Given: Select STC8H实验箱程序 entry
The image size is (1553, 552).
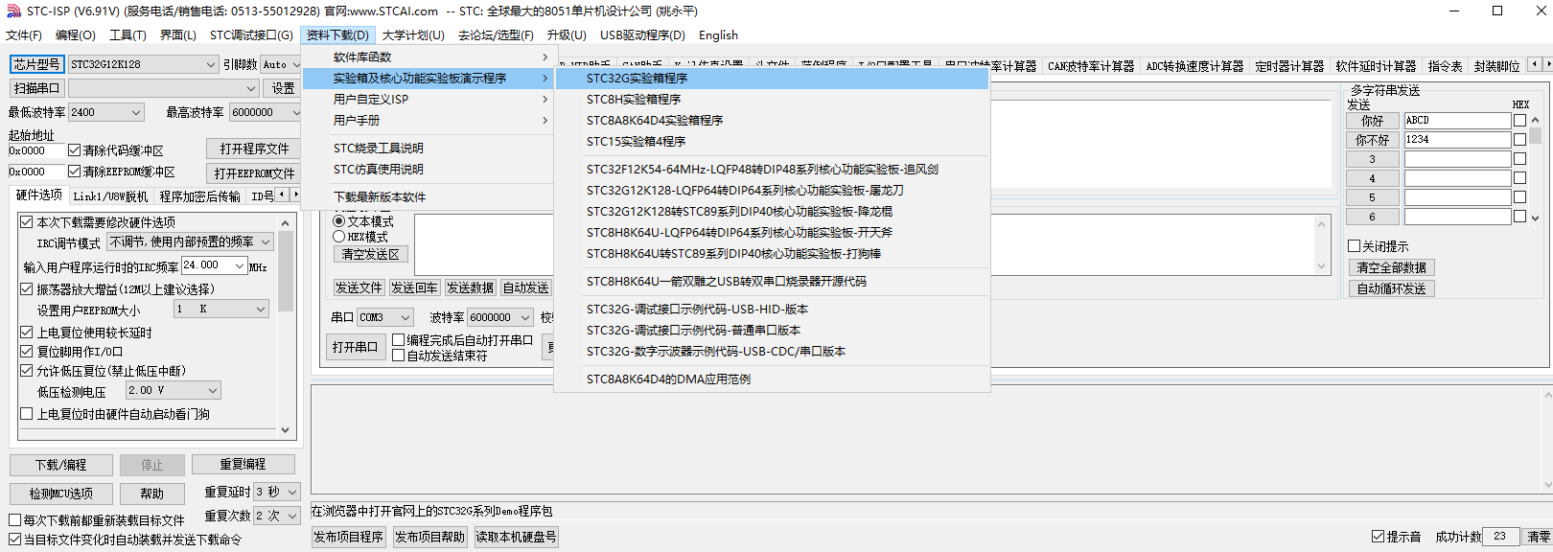Looking at the screenshot, I should [772, 100].
